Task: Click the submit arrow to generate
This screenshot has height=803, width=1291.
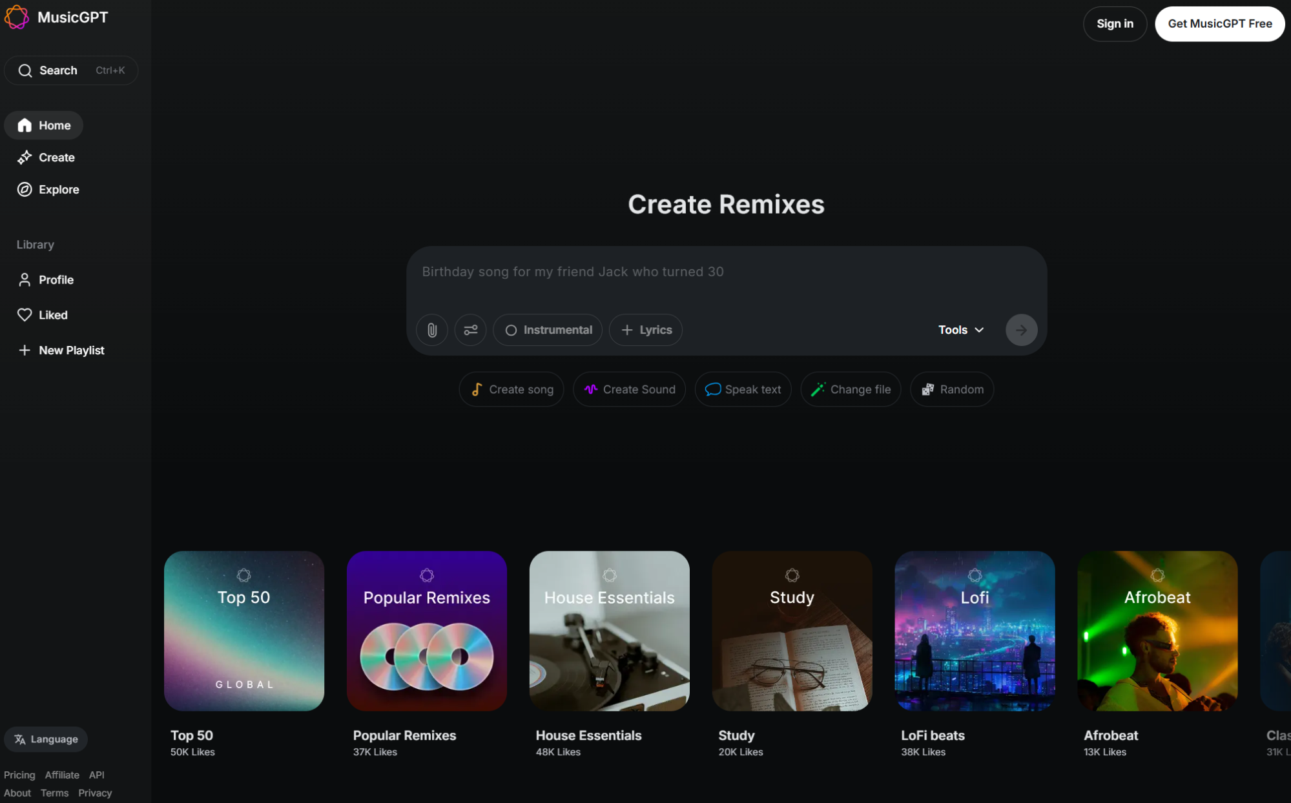Action: pos(1020,330)
